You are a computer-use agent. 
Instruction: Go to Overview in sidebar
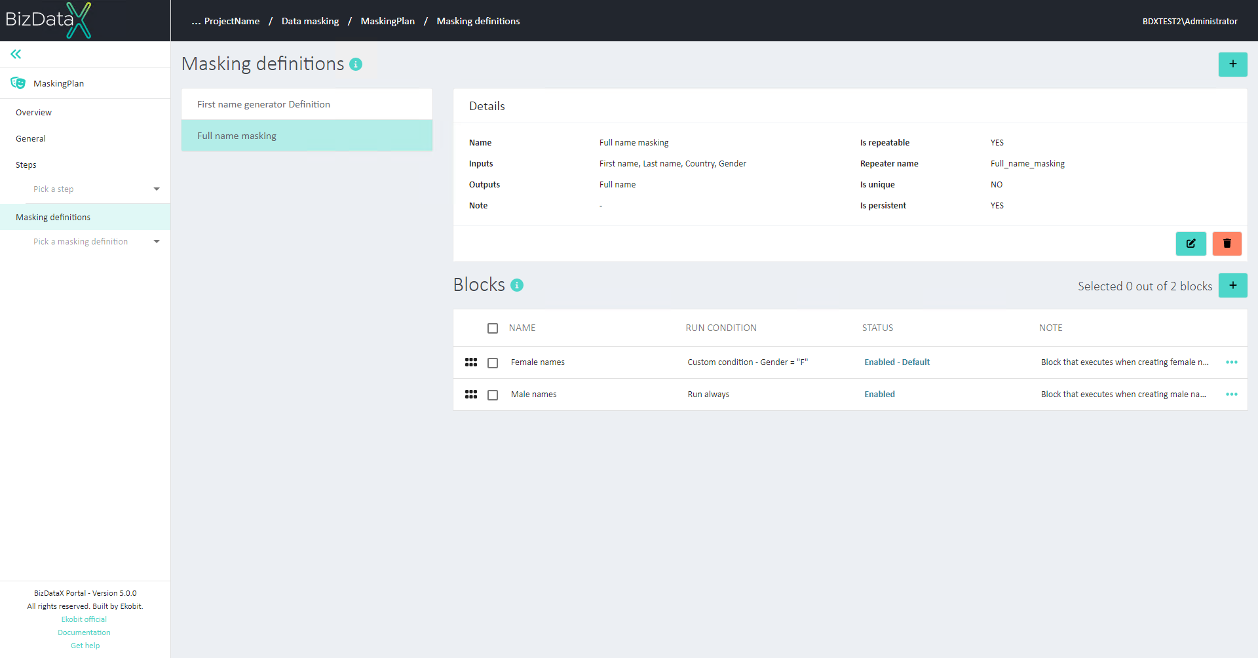pyautogui.click(x=33, y=113)
